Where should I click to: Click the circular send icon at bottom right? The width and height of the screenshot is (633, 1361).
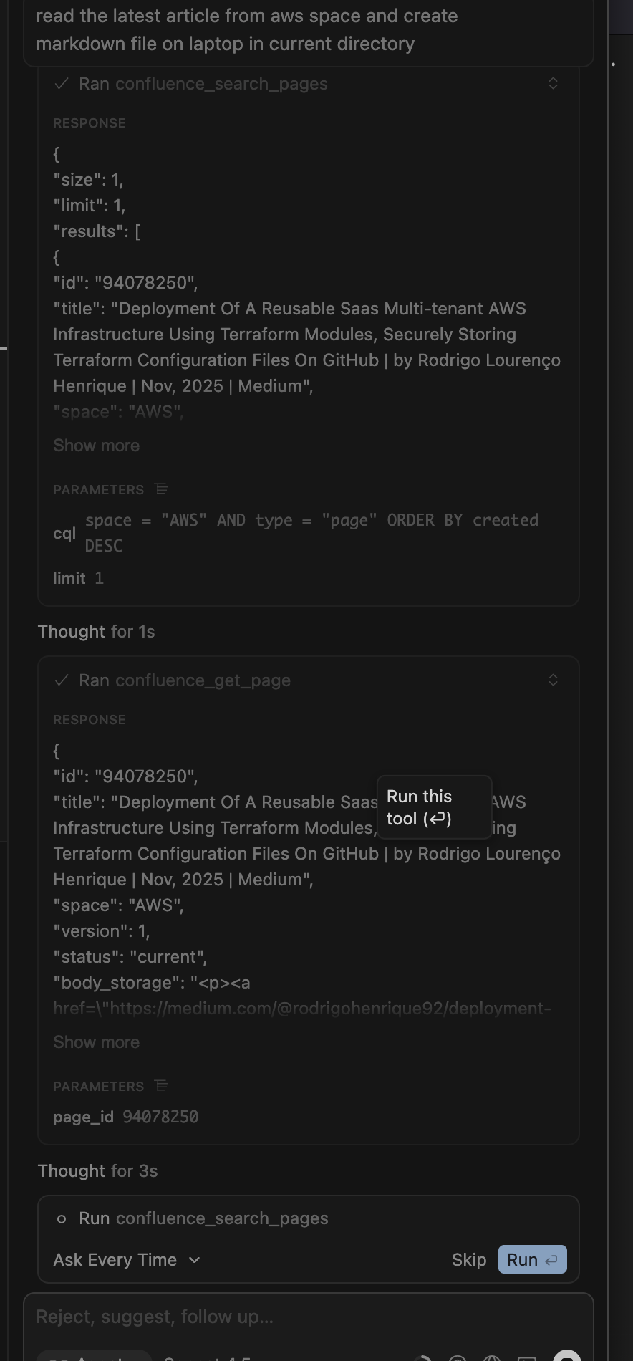tap(567, 1355)
